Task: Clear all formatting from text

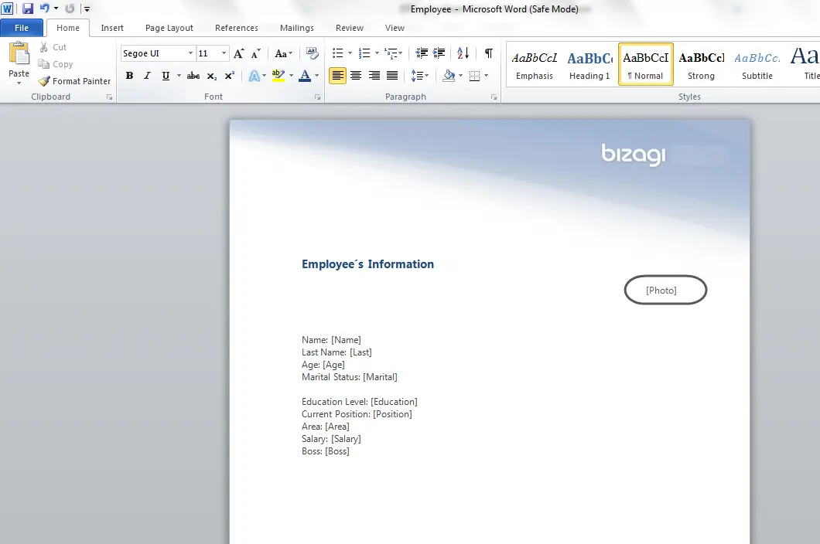Action: coord(313,53)
